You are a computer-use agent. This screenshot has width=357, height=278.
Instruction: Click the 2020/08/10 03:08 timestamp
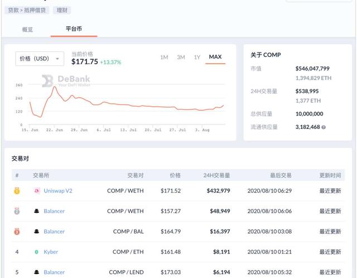(x=269, y=232)
